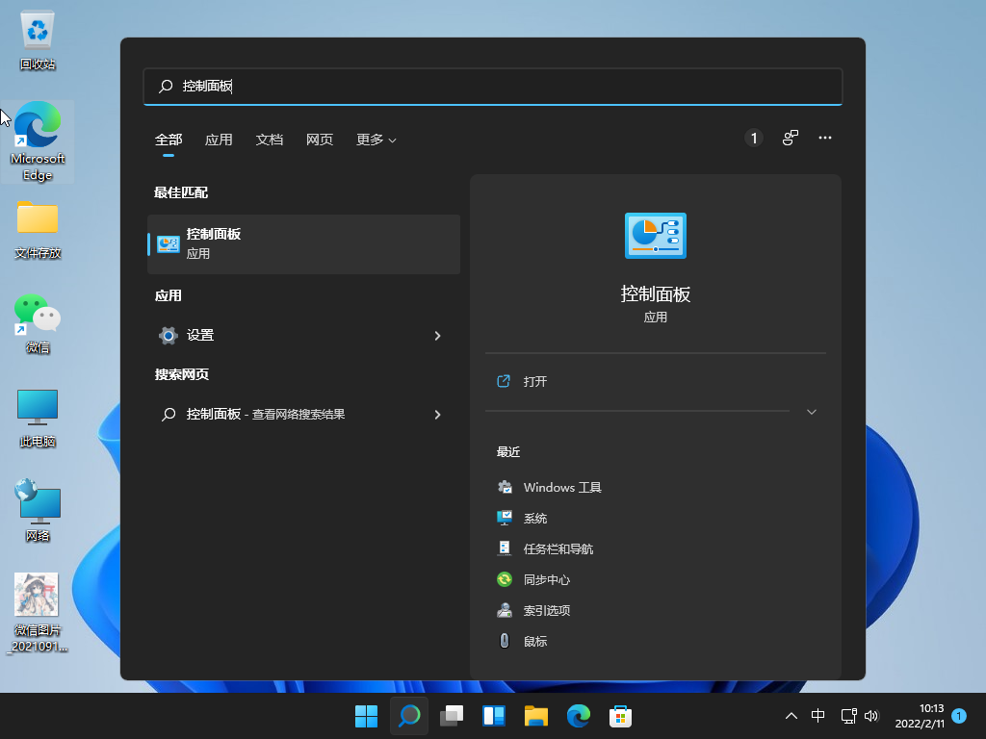Image resolution: width=986 pixels, height=739 pixels.
Task: Open 鼠标 settings from recent list
Action: point(534,642)
